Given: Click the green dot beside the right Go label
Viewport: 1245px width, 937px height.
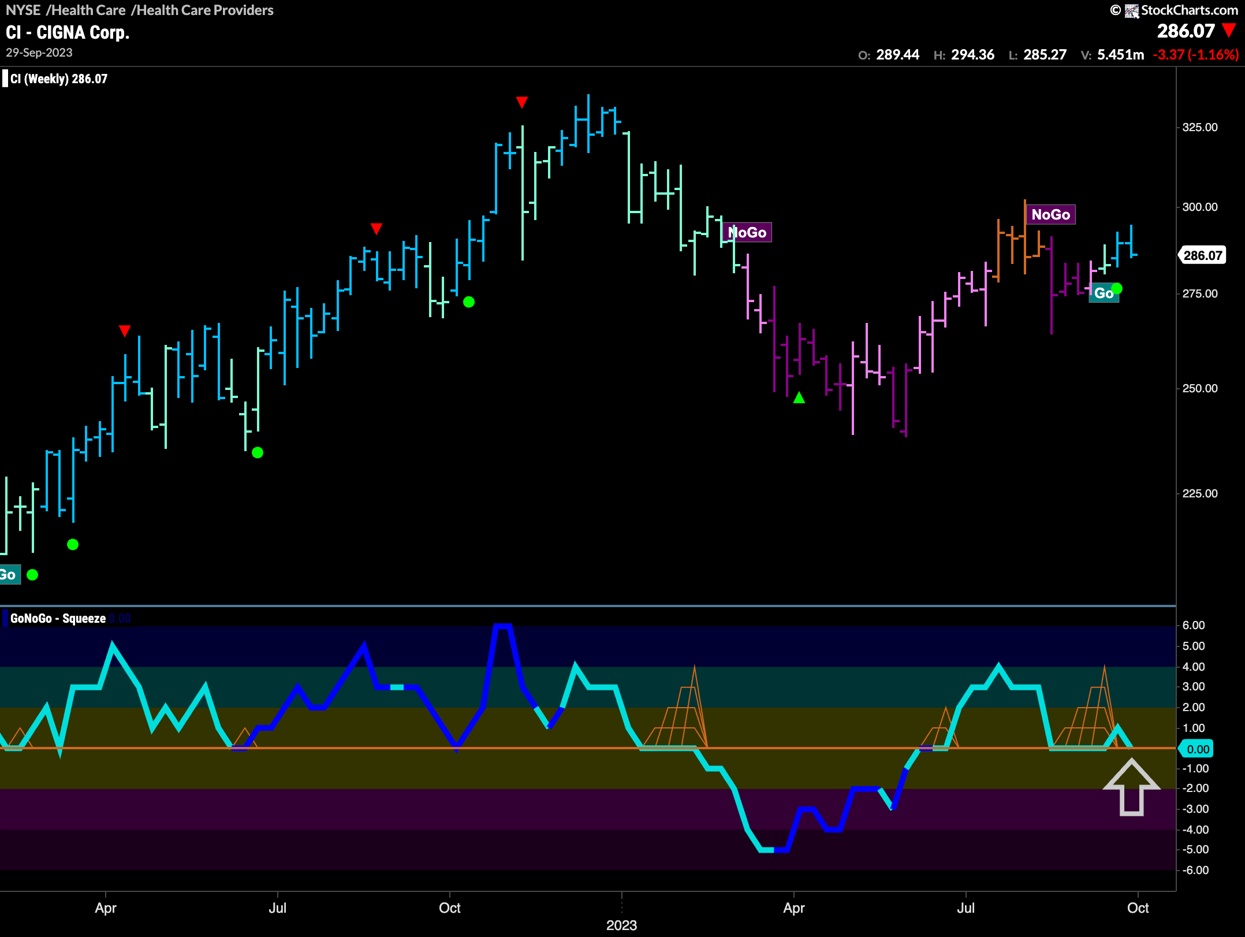Looking at the screenshot, I should pyautogui.click(x=1117, y=288).
